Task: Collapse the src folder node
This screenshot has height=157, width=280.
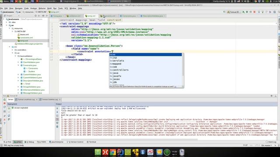Action: [x=10, y=47]
